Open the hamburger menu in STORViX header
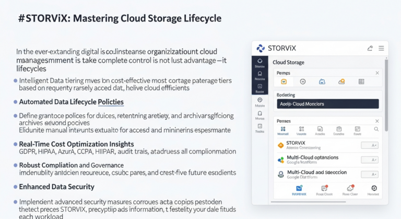 coord(381,48)
